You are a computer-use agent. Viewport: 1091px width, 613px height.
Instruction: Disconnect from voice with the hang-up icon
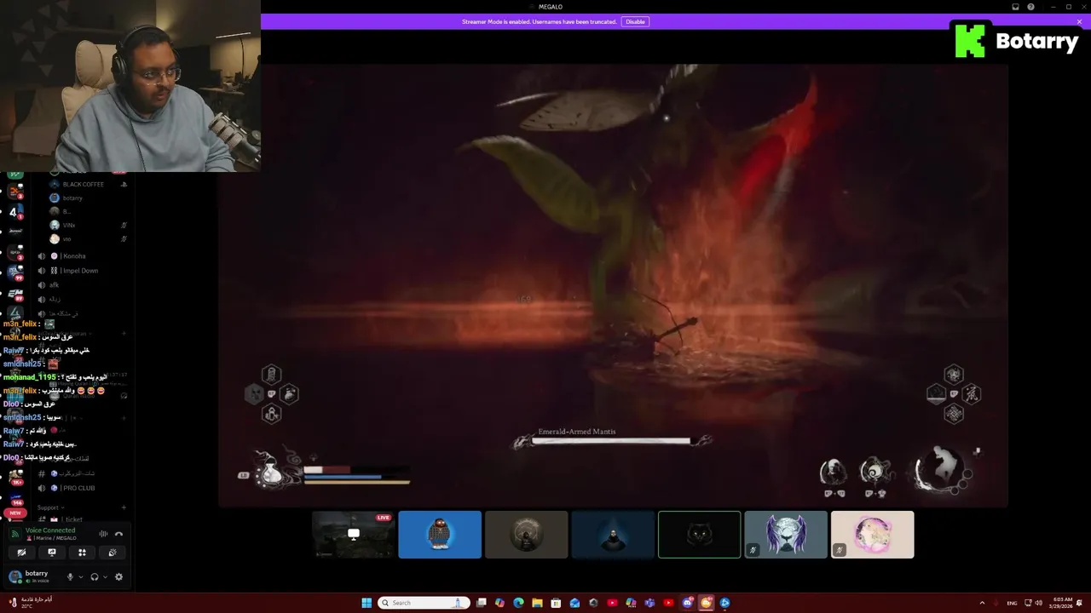click(x=118, y=534)
